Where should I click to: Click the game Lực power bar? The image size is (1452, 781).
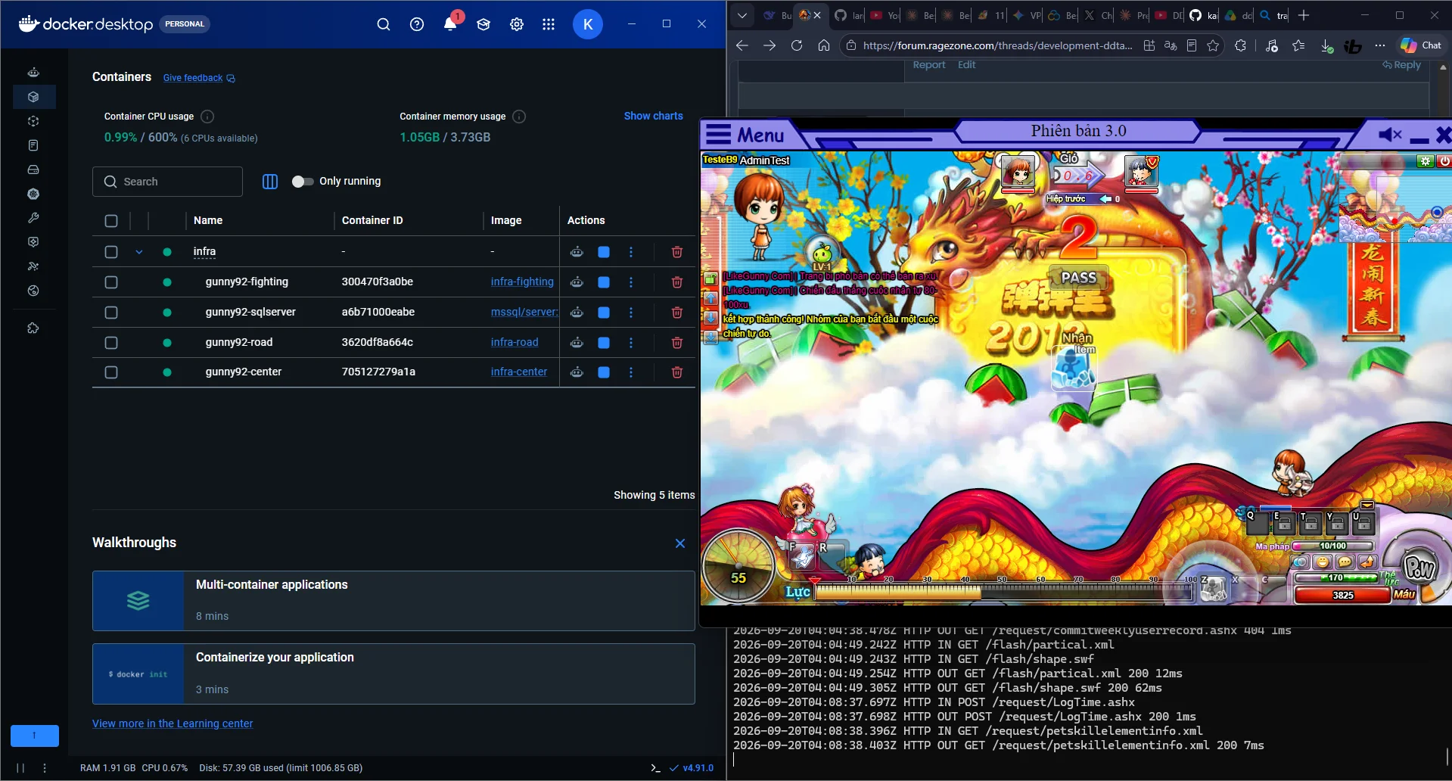(x=1003, y=592)
